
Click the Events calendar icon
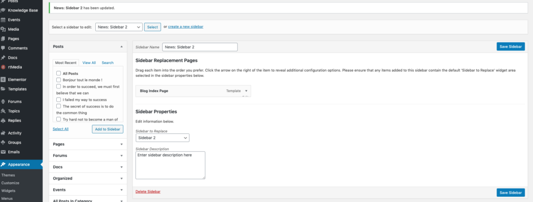3,20
